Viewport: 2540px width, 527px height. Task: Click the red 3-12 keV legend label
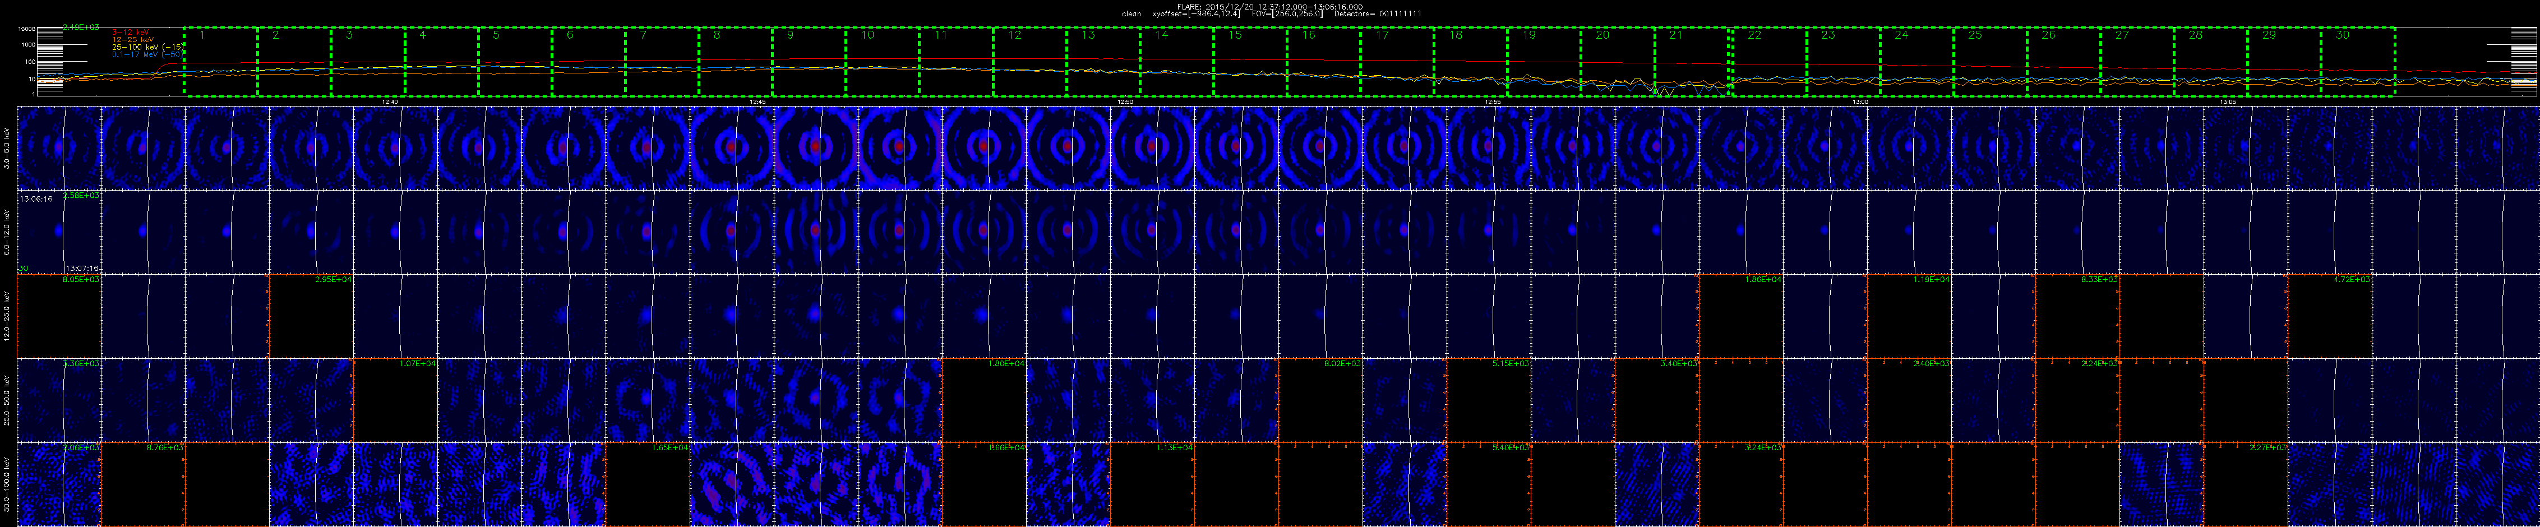(130, 33)
